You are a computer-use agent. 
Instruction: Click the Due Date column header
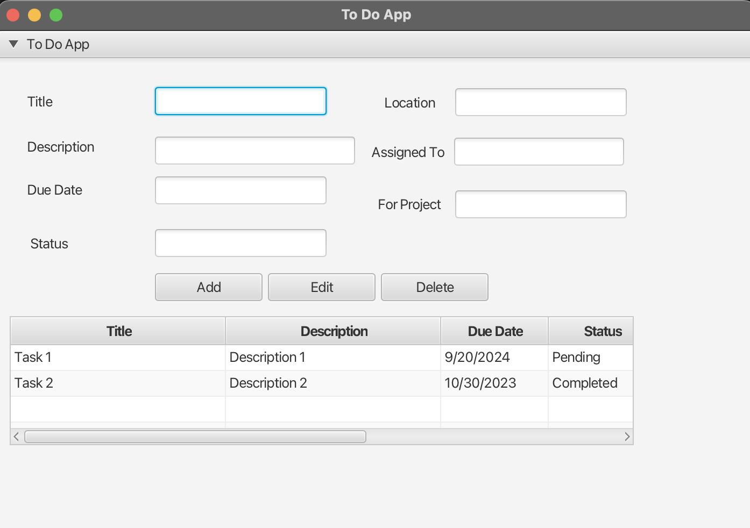tap(495, 331)
